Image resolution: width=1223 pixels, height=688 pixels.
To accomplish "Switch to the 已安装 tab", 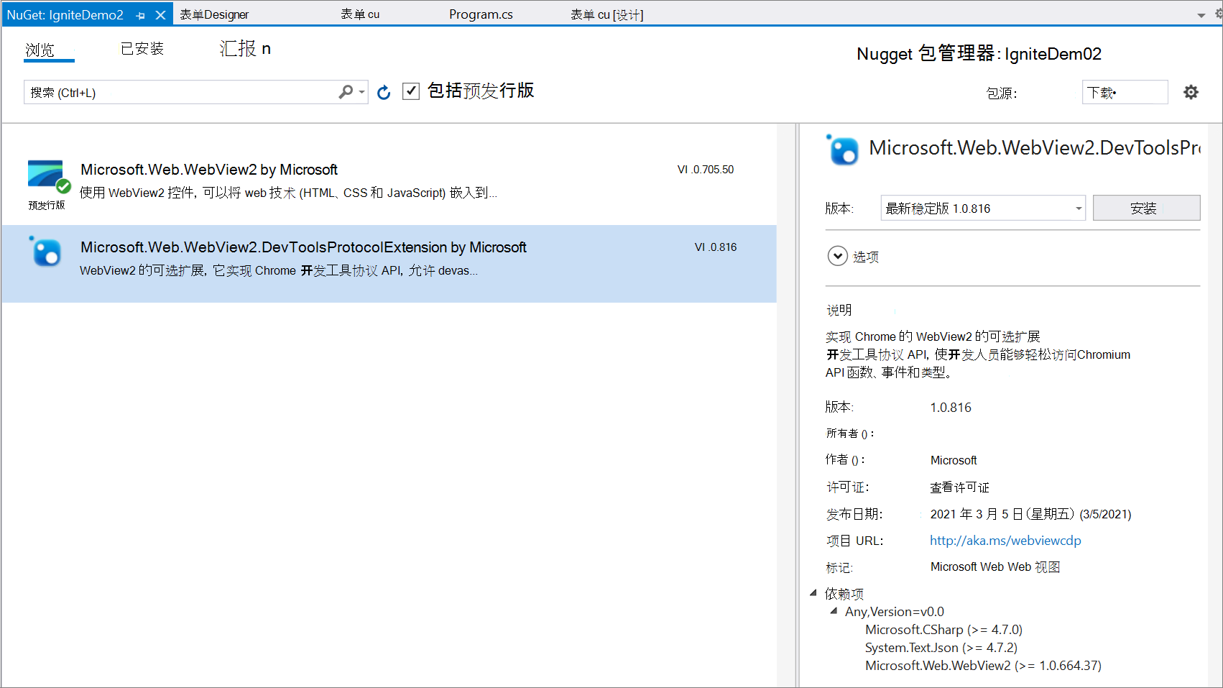I will coord(142,48).
